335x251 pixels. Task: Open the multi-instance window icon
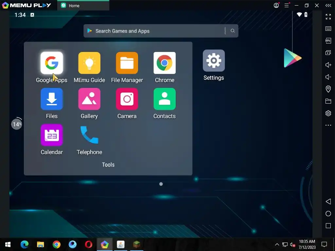point(328,53)
